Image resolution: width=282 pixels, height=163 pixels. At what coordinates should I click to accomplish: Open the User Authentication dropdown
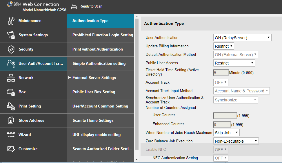click(x=242, y=38)
